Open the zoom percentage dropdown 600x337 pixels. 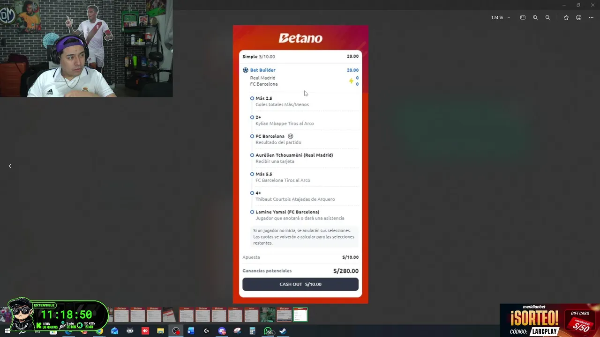coord(501,17)
